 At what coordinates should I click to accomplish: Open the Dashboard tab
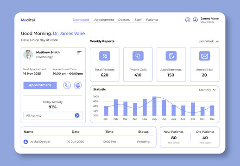[x=81, y=20]
